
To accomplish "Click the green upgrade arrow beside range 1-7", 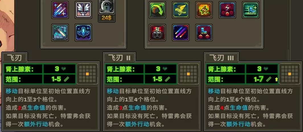I will click(x=276, y=79).
